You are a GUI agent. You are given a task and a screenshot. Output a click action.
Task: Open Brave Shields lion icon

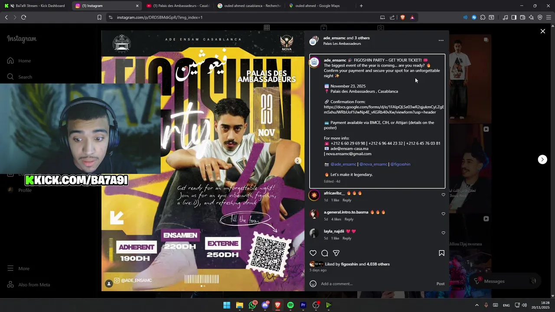tap(402, 17)
